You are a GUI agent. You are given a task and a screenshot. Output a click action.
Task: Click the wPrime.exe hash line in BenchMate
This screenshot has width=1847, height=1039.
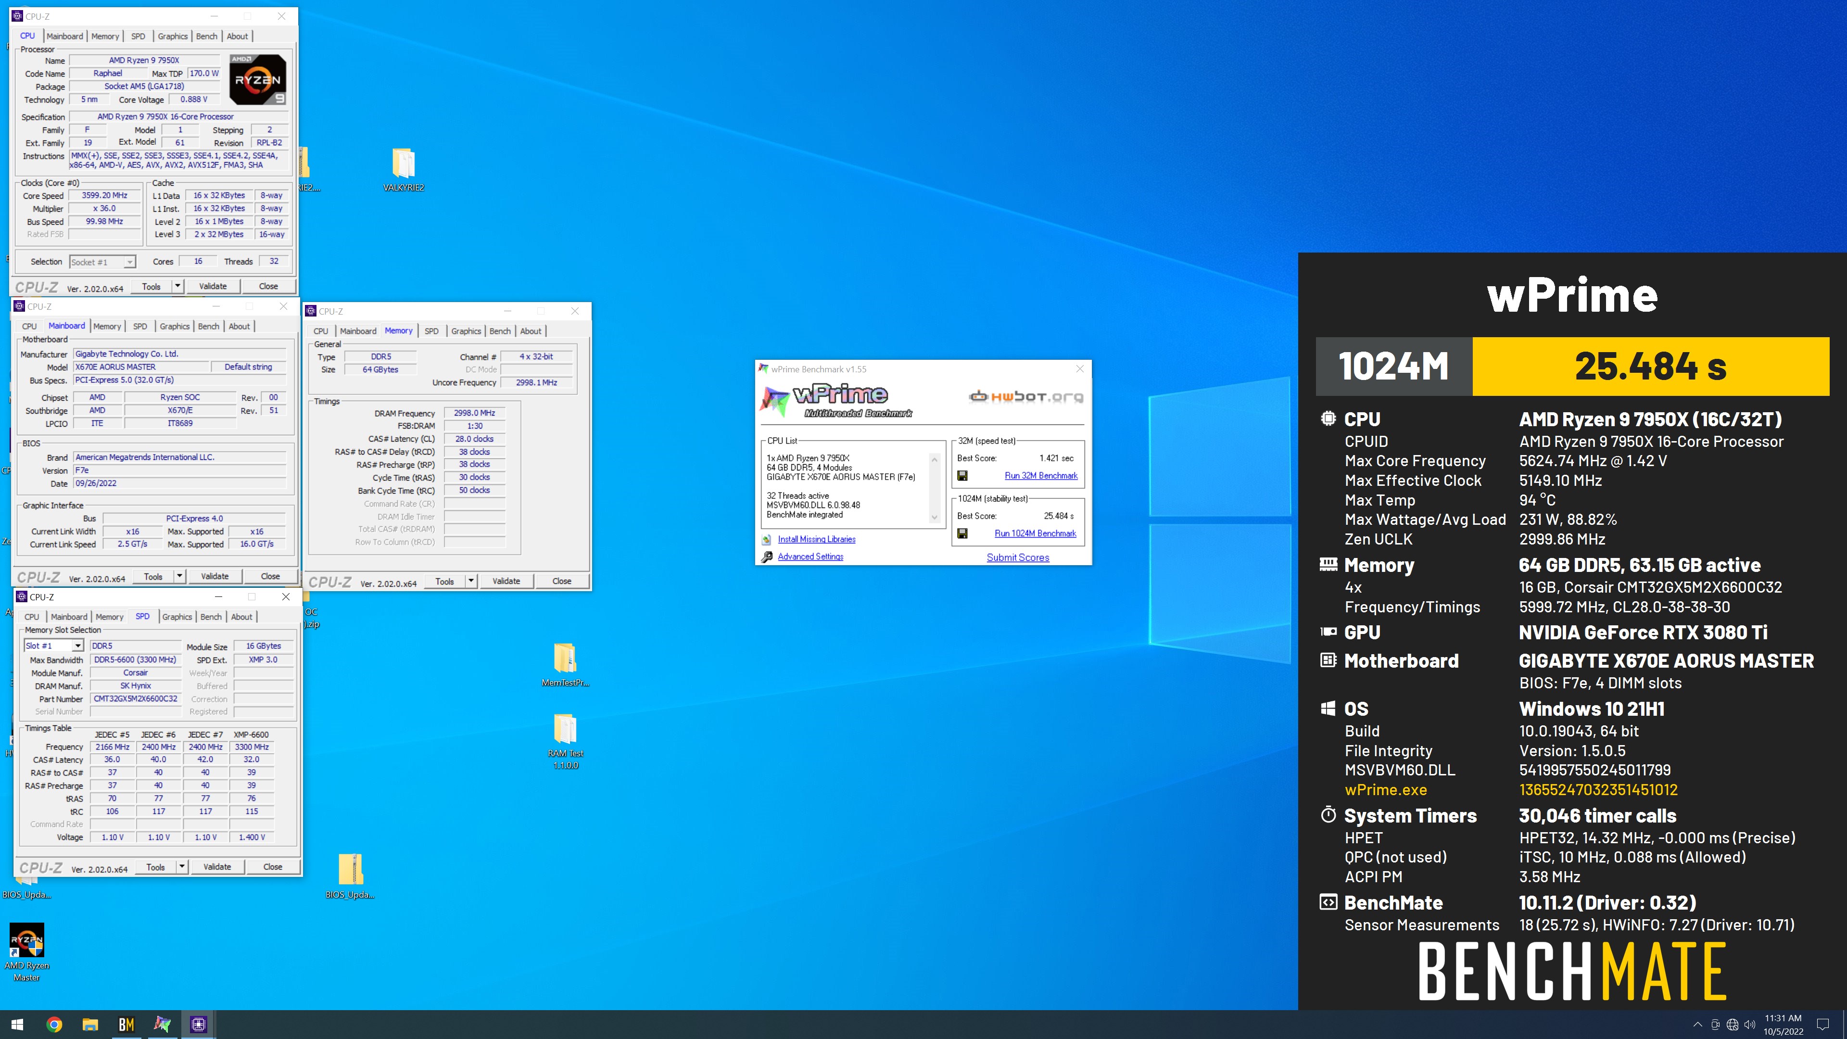point(1511,790)
